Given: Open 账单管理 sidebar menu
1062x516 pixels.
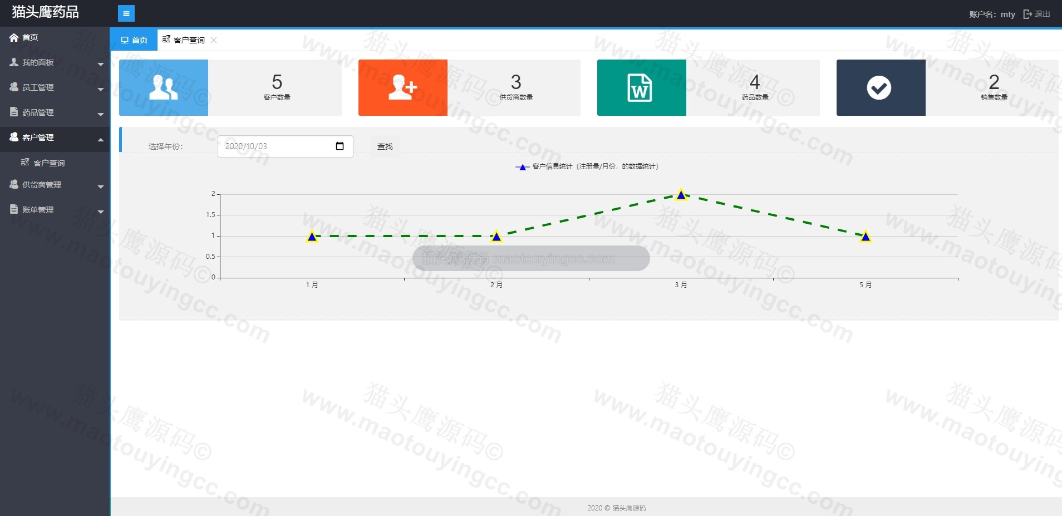Looking at the screenshot, I should [x=55, y=210].
